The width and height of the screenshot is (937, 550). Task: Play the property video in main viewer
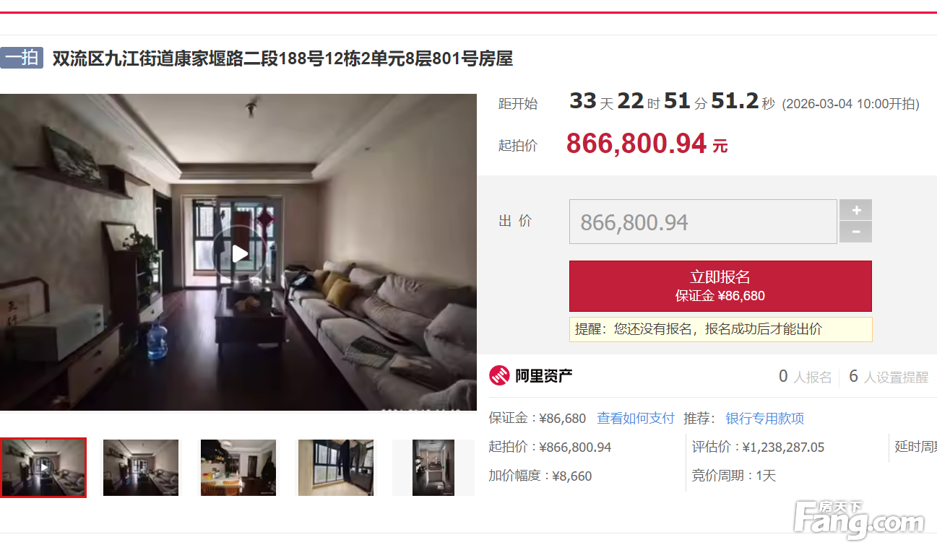point(239,253)
